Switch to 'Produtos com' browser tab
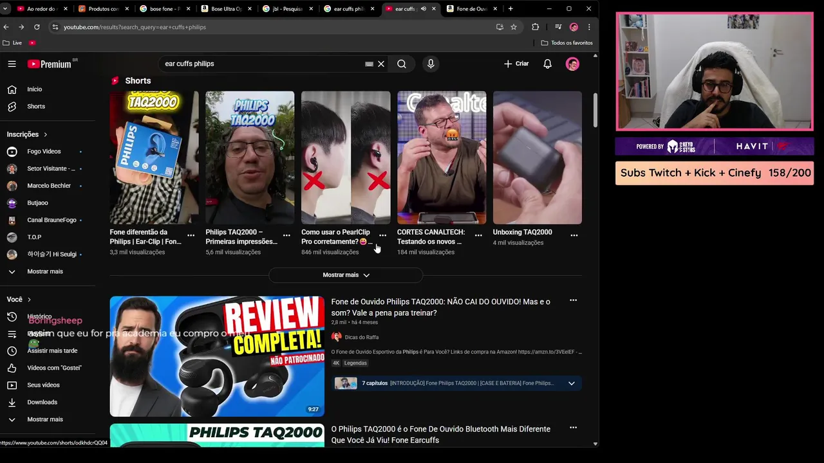This screenshot has width=824, height=463. pos(103,9)
